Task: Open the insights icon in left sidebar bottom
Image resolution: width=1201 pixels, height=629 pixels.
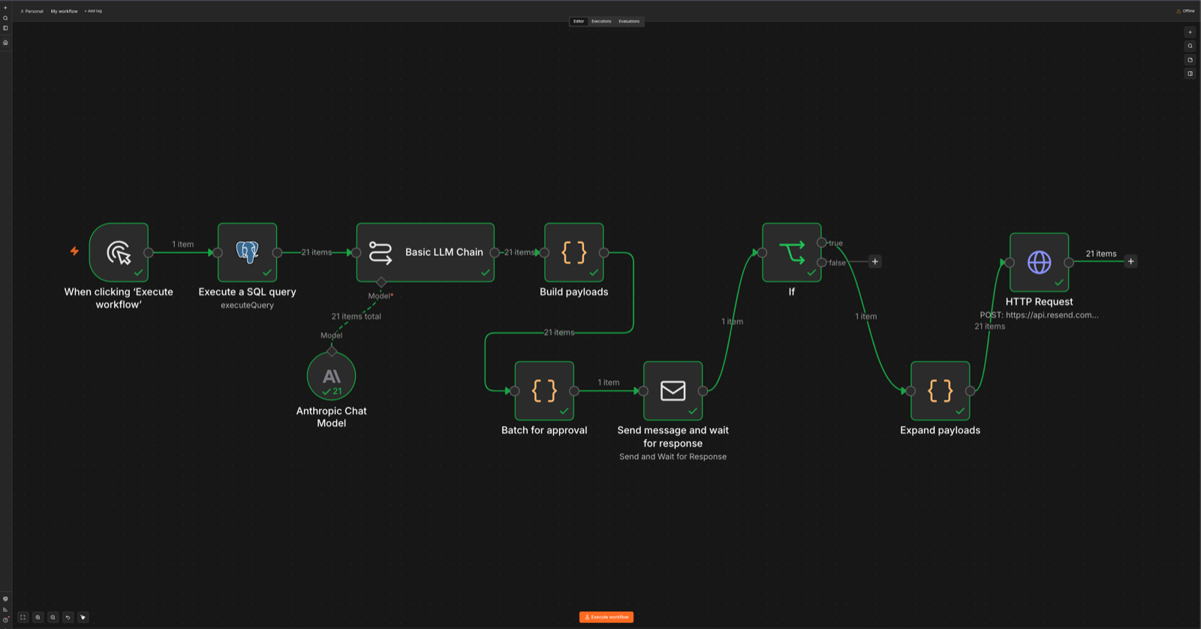Action: pos(5,609)
